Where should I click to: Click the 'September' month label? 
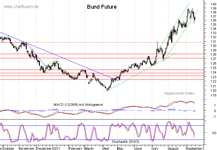(194, 148)
